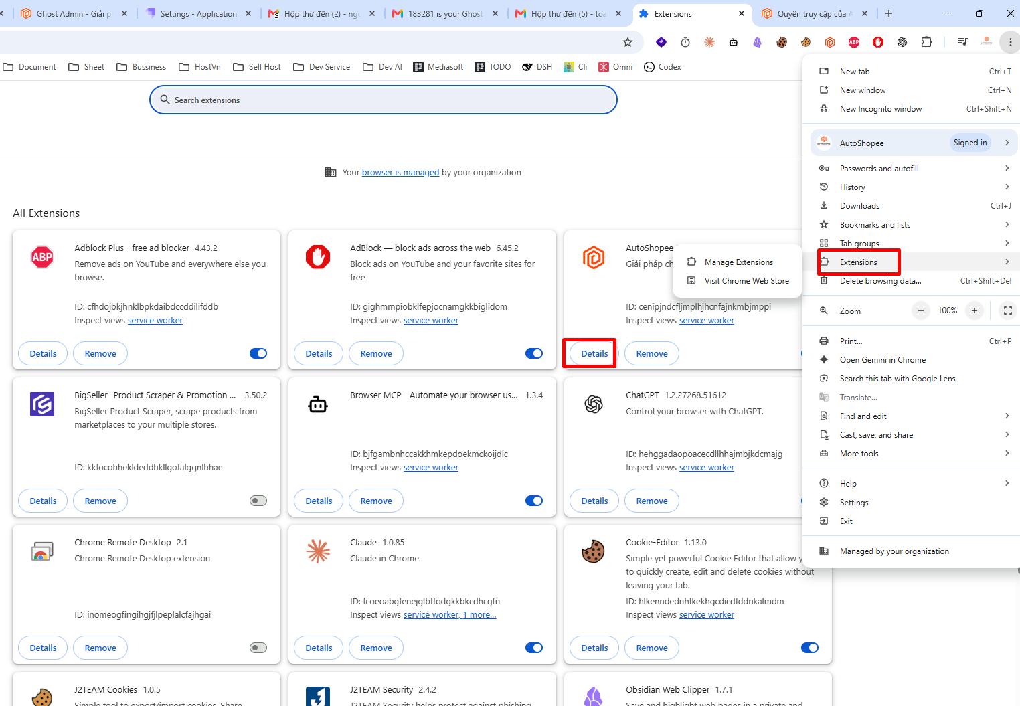Click the BigSeller purple extension logo

pyautogui.click(x=42, y=404)
